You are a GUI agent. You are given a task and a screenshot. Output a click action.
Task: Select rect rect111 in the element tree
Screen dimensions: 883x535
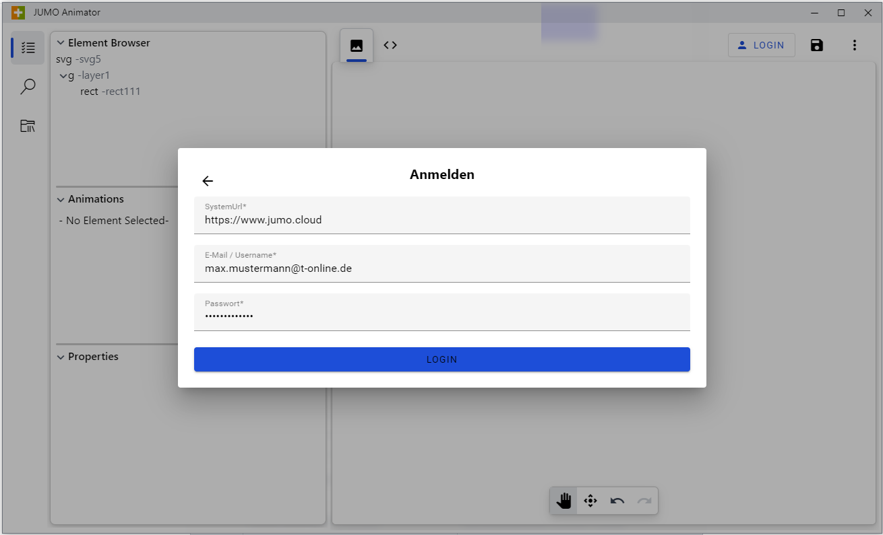(x=110, y=92)
